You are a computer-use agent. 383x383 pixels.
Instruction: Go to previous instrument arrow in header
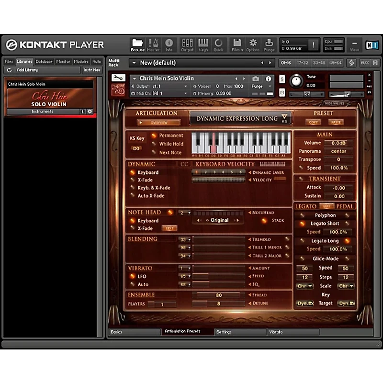click(236, 79)
